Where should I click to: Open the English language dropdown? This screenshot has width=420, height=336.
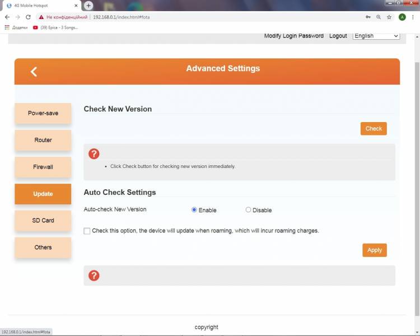[376, 36]
